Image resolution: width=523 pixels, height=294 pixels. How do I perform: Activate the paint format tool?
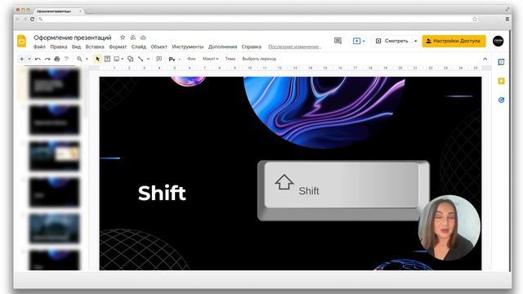coord(66,59)
